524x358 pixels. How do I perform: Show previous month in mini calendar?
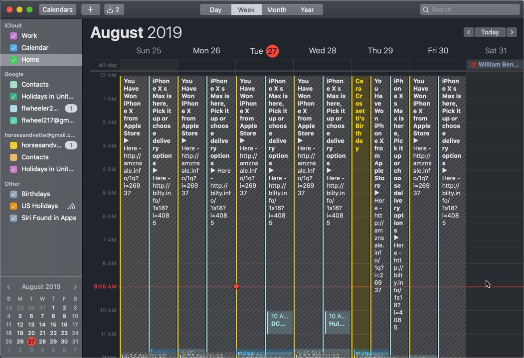[8, 287]
